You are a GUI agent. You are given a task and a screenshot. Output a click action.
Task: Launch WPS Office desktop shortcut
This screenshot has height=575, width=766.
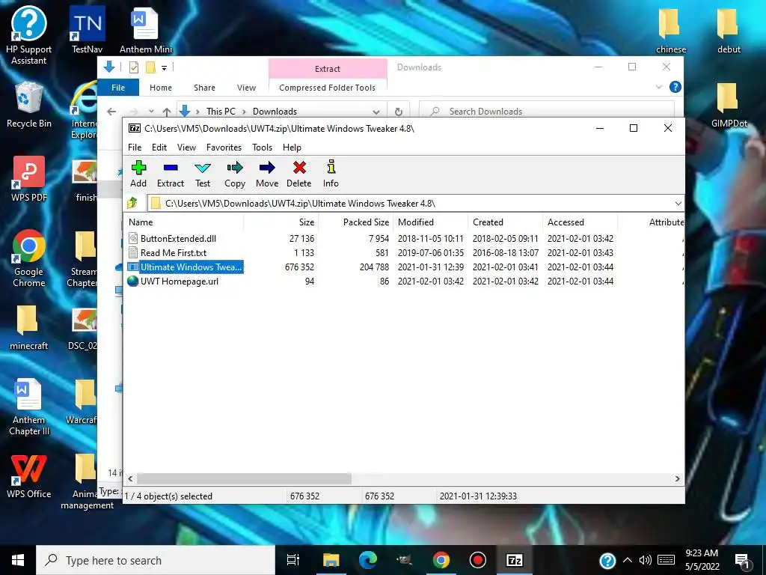(28, 475)
